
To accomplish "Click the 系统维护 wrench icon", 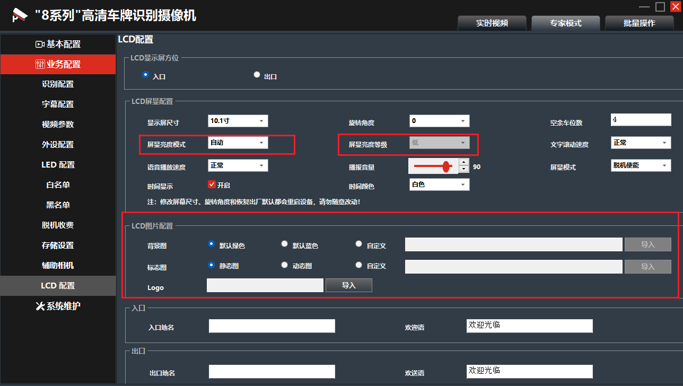I will coord(40,306).
